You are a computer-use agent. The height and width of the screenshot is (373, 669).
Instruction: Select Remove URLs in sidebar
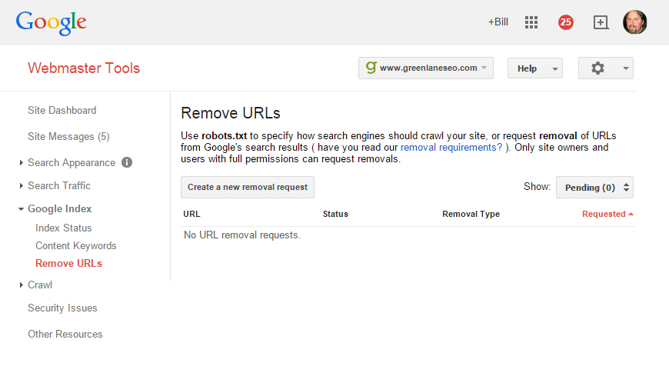pos(68,263)
